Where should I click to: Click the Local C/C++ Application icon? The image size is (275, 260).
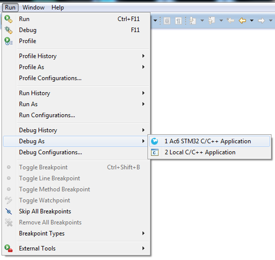pyautogui.click(x=154, y=152)
